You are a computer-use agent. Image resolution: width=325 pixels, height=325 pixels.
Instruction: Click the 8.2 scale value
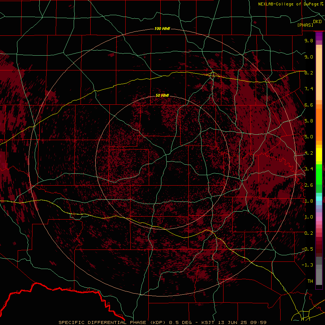[x=309, y=73]
